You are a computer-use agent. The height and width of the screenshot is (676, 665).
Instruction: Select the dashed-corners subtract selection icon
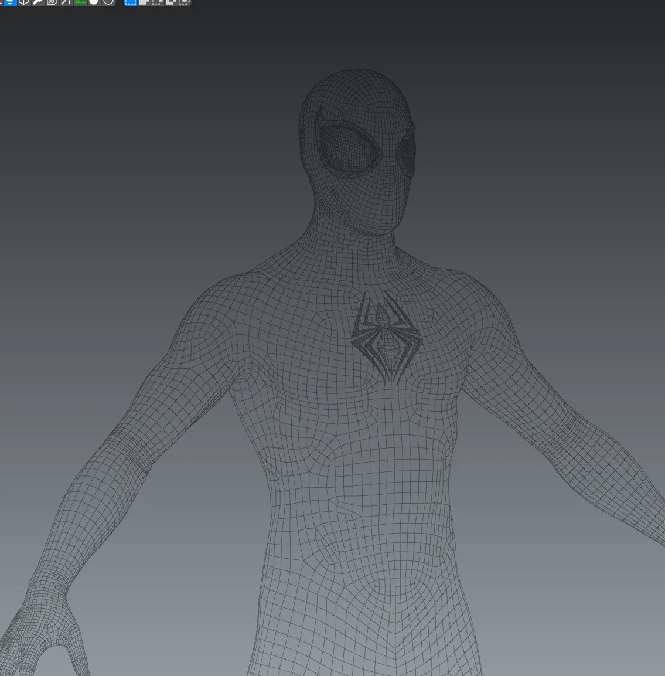click(x=158, y=2)
